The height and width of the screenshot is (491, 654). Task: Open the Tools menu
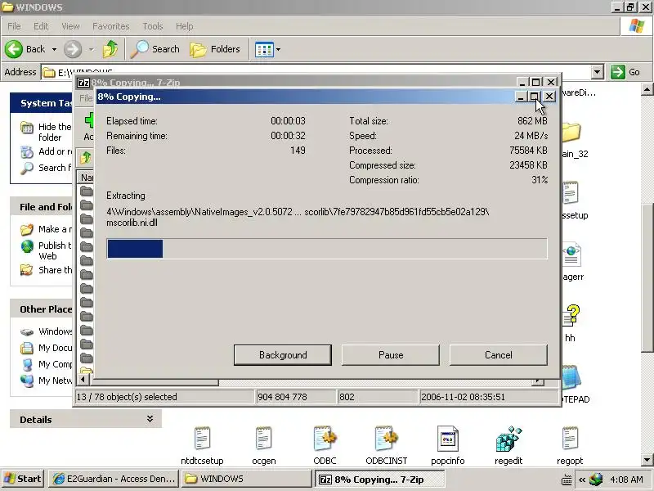click(153, 26)
